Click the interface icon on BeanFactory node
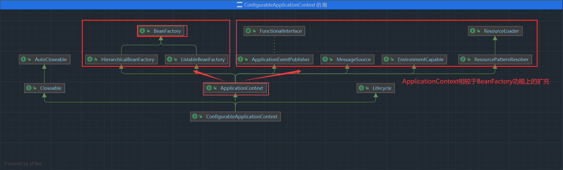This screenshot has height=170, width=563. [x=142, y=31]
